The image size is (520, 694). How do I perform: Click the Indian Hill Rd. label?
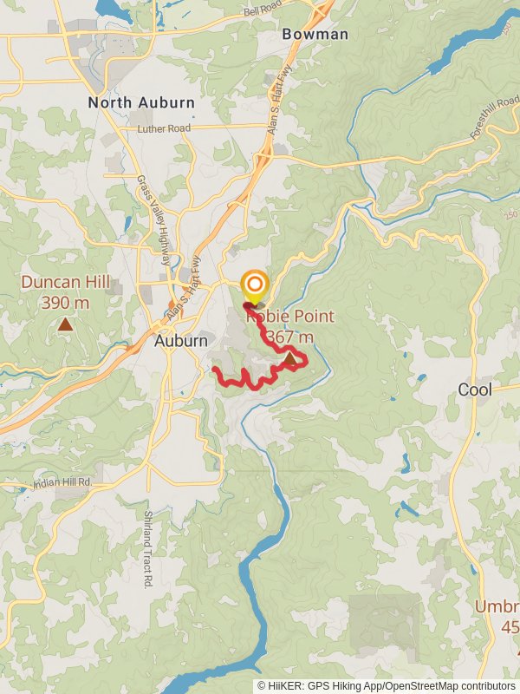click(62, 482)
